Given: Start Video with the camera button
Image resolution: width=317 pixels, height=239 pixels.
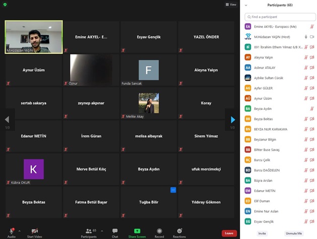Looking at the screenshot, I should tap(35, 233).
